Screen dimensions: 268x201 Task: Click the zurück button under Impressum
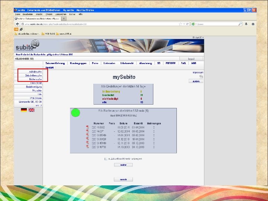click(x=196, y=82)
